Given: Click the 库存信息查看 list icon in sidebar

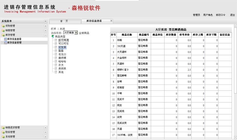Looking at the screenshot, I should coord(5,39).
